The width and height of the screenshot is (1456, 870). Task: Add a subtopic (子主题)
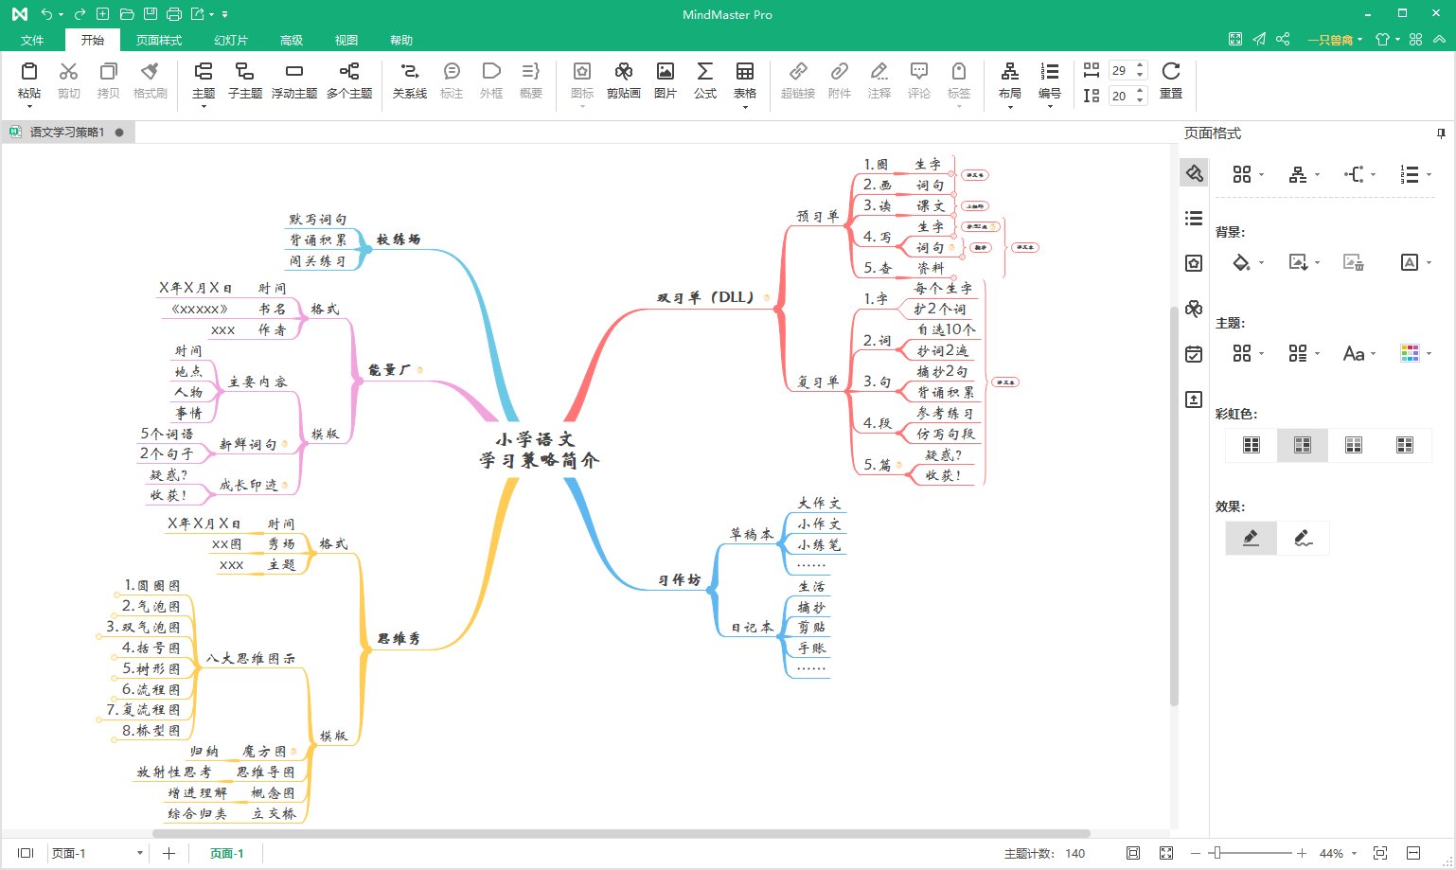[244, 80]
